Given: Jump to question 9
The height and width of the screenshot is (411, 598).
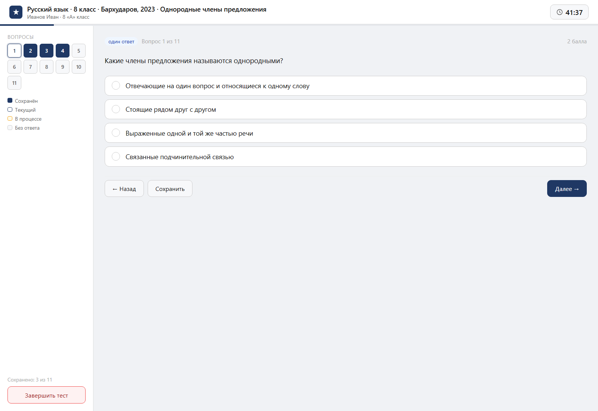Looking at the screenshot, I should 62,67.
